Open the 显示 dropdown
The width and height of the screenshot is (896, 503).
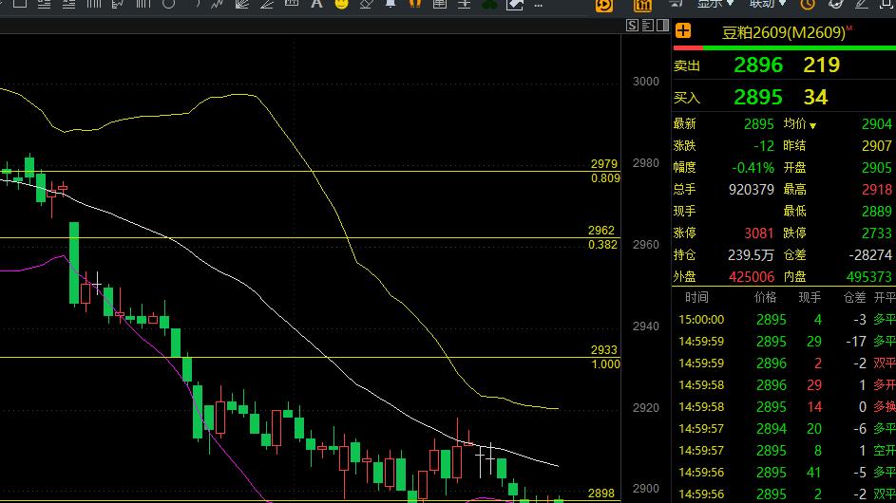(715, 4)
